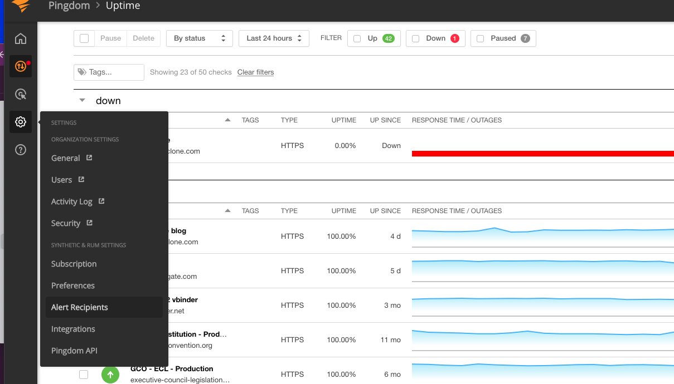This screenshot has width=674, height=384.
Task: Click the Settings gear sidebar icon
Action: (21, 122)
